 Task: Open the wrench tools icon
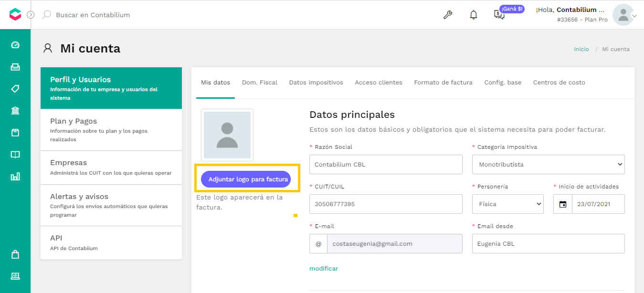[448, 15]
